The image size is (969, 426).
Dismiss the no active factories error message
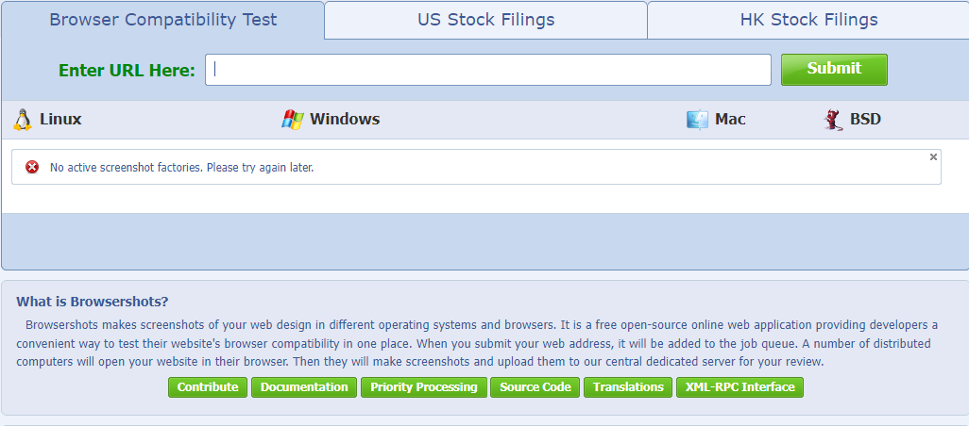pyautogui.click(x=933, y=157)
